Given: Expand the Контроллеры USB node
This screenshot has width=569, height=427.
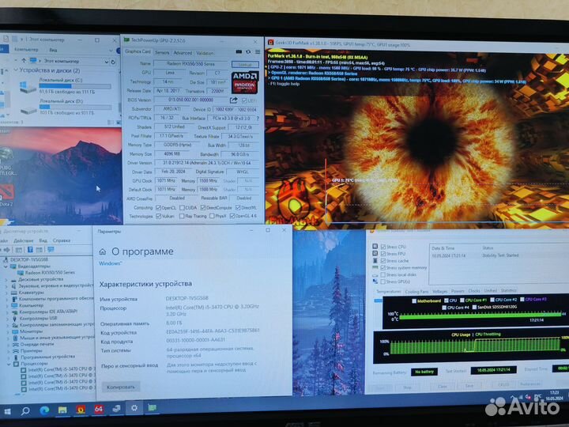Looking at the screenshot, I should tap(8, 319).
